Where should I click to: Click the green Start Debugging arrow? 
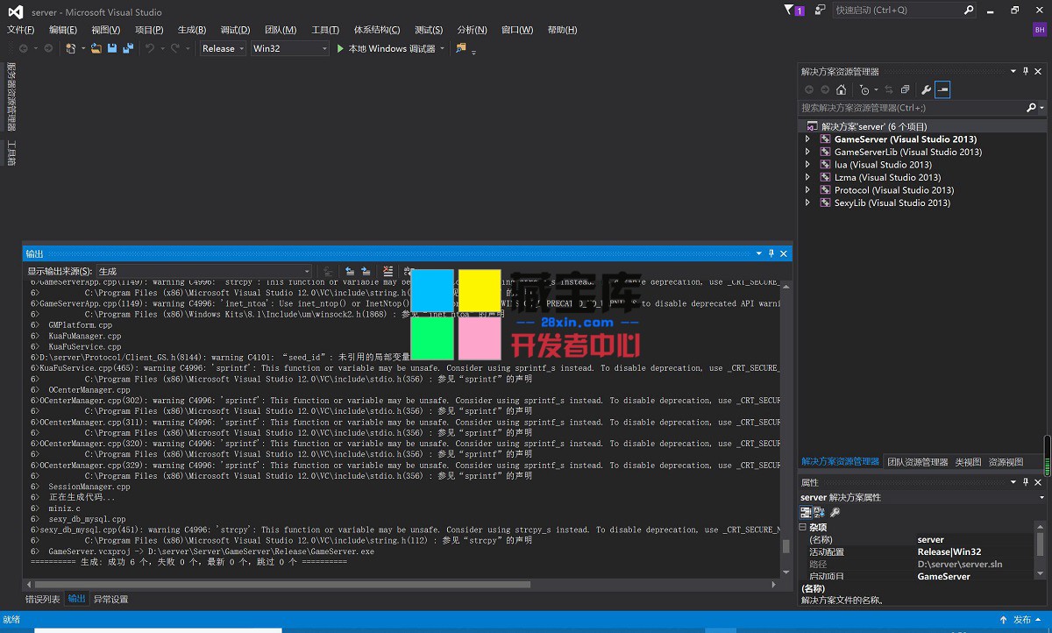pos(340,48)
